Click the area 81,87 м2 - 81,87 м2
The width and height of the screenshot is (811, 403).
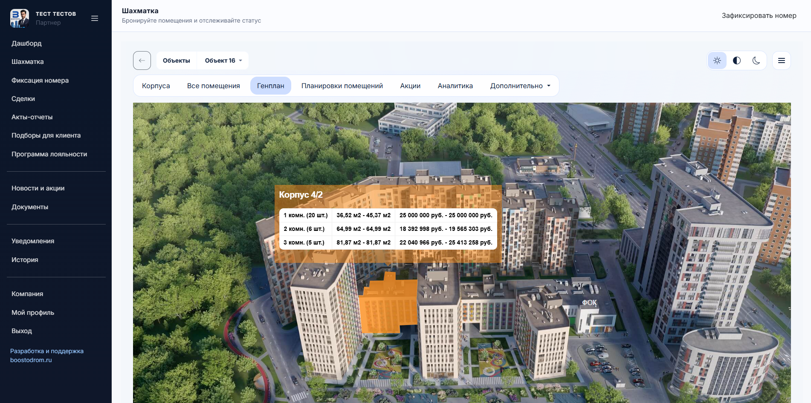pyautogui.click(x=363, y=242)
